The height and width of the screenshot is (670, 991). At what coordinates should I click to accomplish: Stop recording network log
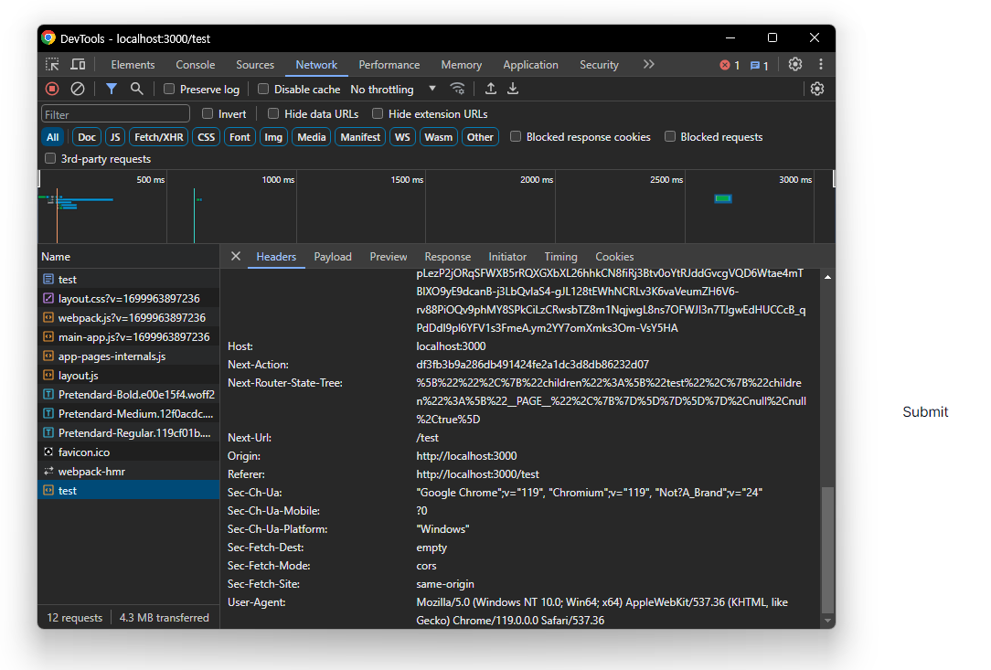tap(52, 90)
